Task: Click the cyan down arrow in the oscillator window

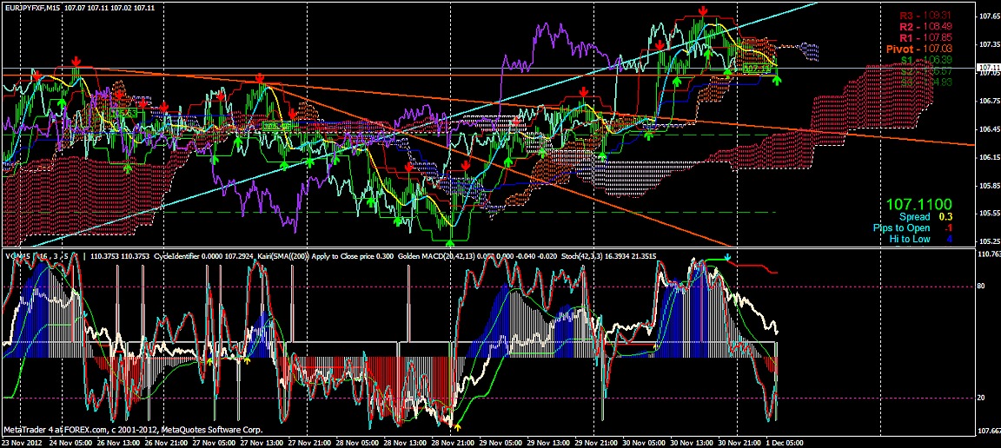Action: (728, 257)
